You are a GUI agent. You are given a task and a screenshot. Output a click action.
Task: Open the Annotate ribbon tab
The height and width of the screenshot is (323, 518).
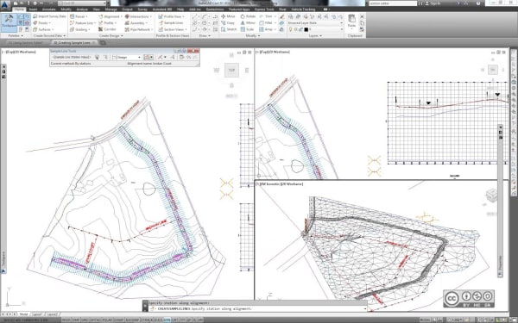[48, 9]
